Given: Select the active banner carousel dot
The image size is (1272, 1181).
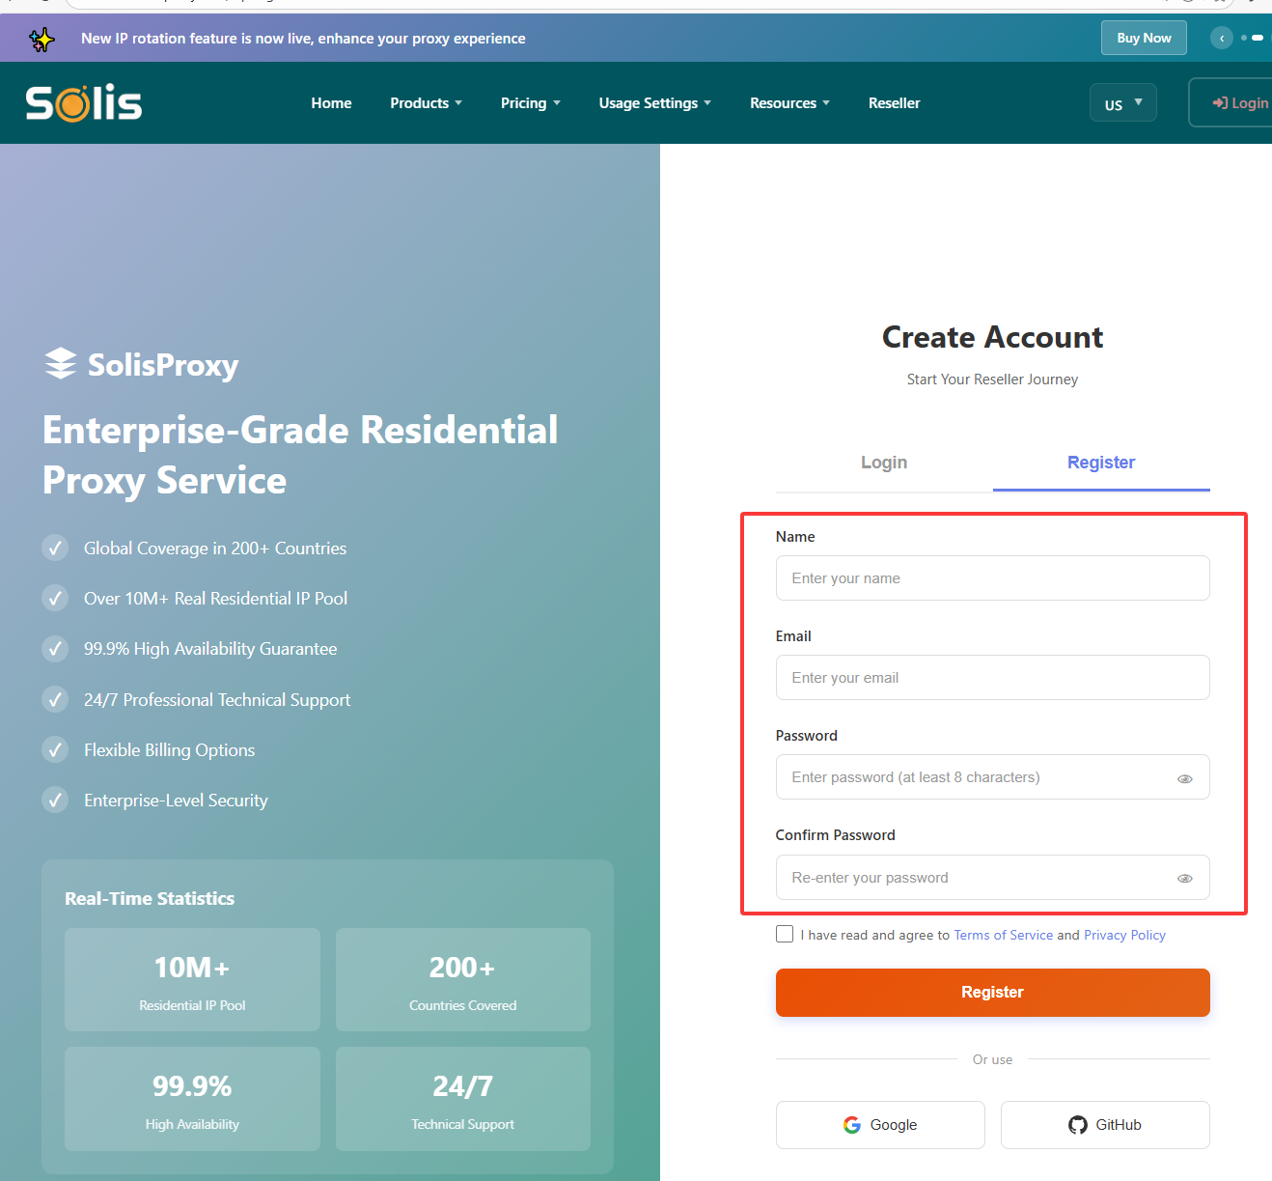Looking at the screenshot, I should [1258, 38].
